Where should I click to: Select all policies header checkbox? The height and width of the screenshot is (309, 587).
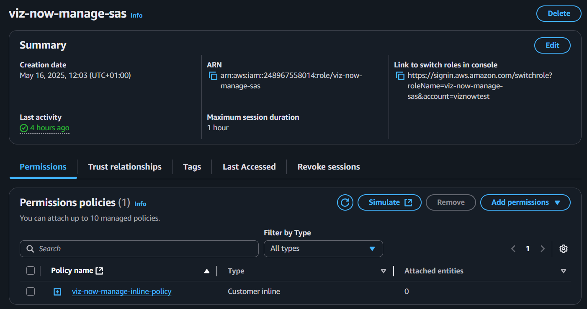[x=31, y=271]
